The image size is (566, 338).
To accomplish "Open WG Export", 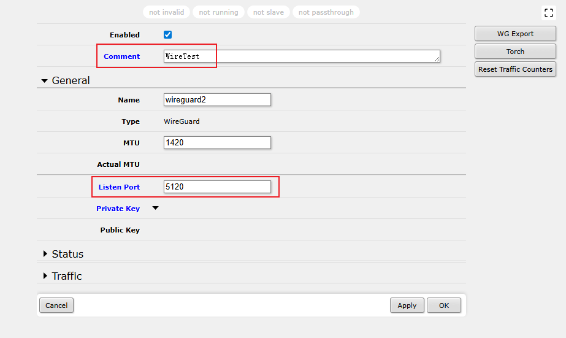I will tap(515, 34).
